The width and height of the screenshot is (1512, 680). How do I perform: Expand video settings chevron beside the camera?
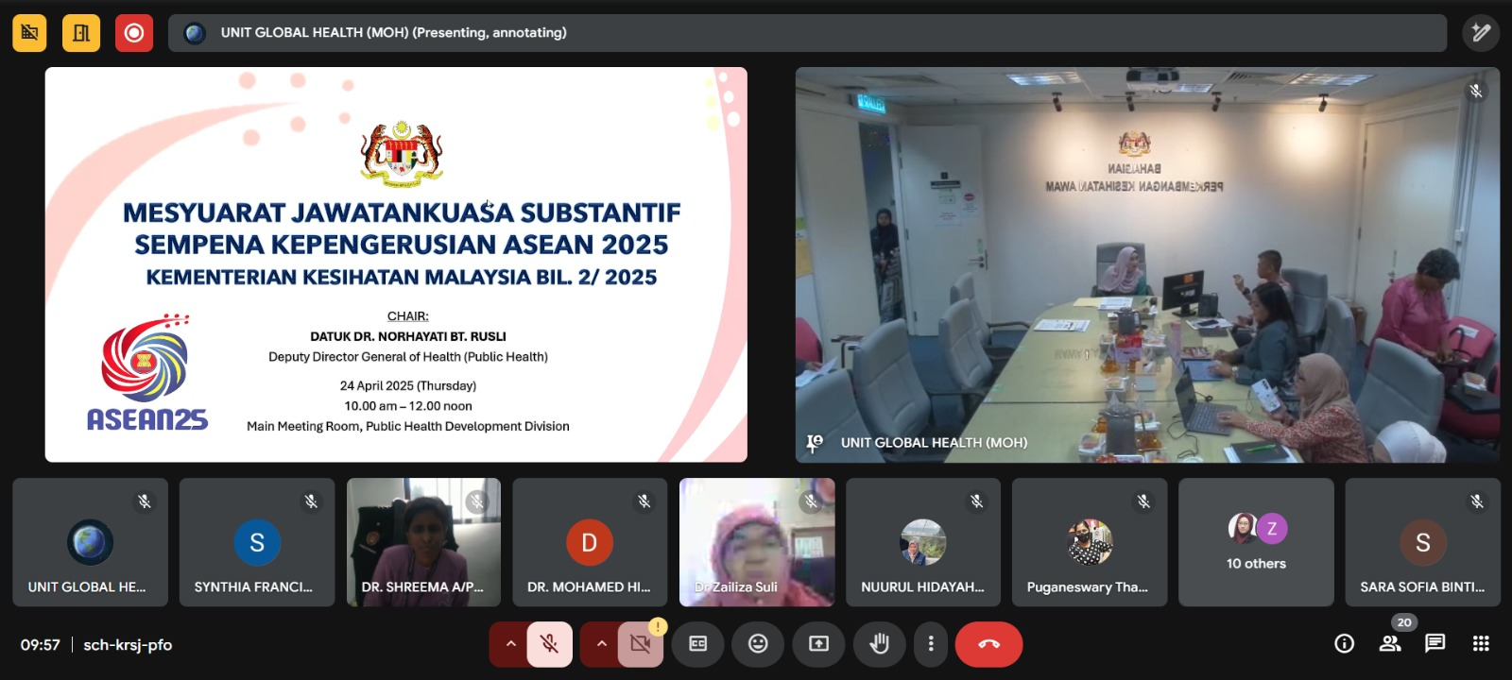point(601,644)
